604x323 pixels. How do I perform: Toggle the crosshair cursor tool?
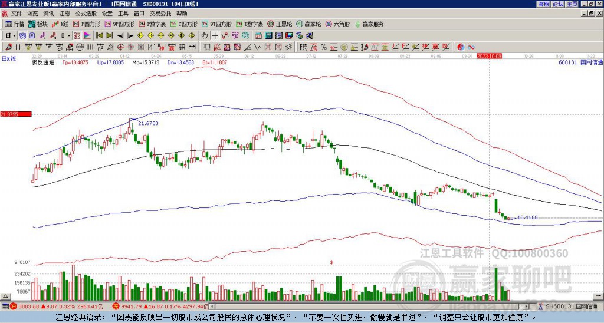(215, 36)
